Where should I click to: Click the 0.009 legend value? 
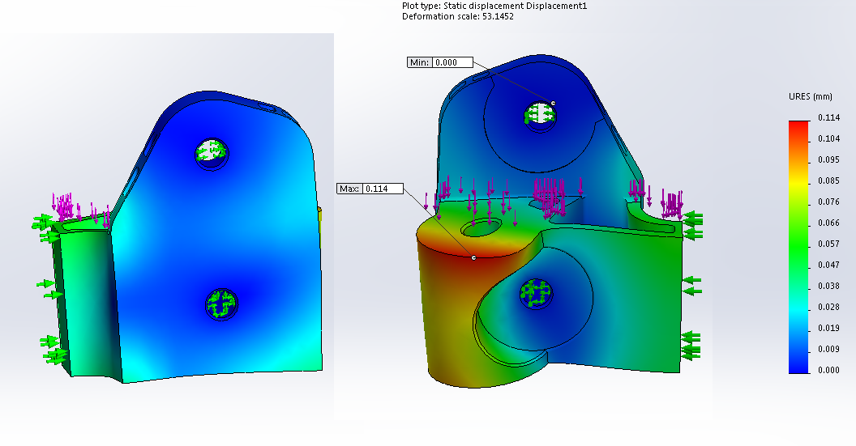828,349
